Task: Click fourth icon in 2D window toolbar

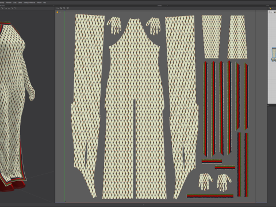Action: coord(67,8)
